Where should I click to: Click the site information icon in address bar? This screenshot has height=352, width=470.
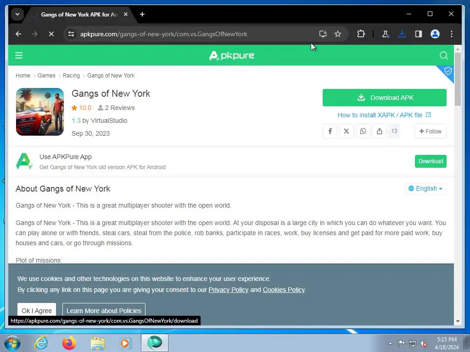(71, 34)
